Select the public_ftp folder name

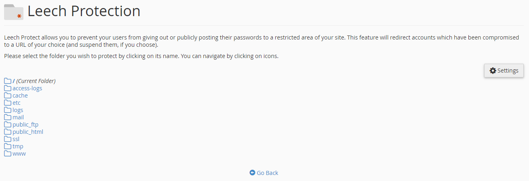click(25, 125)
